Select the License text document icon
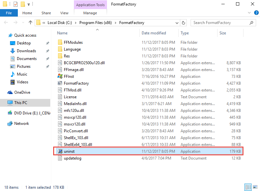 pos(60,97)
